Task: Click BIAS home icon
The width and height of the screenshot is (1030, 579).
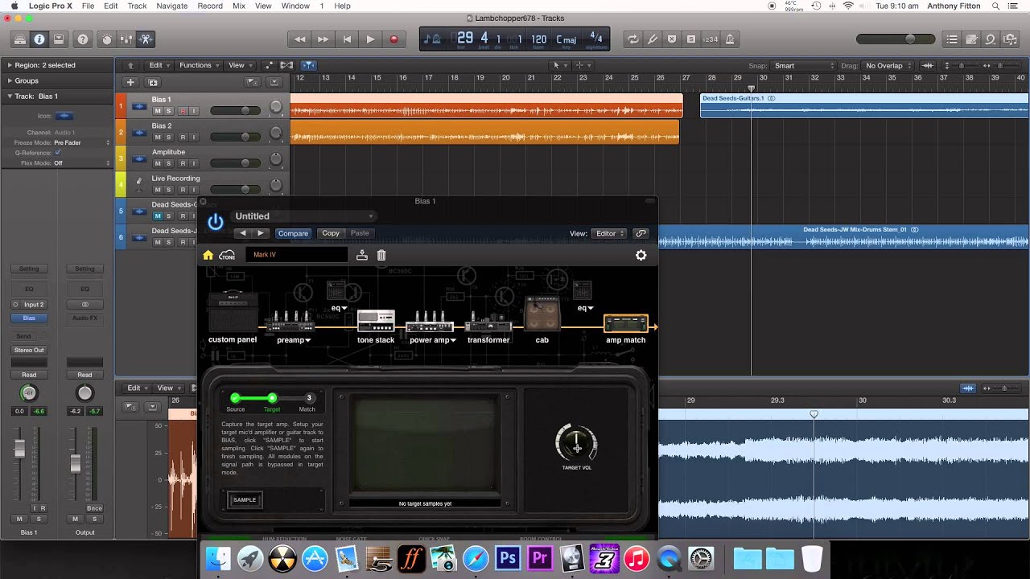Action: pyautogui.click(x=208, y=255)
